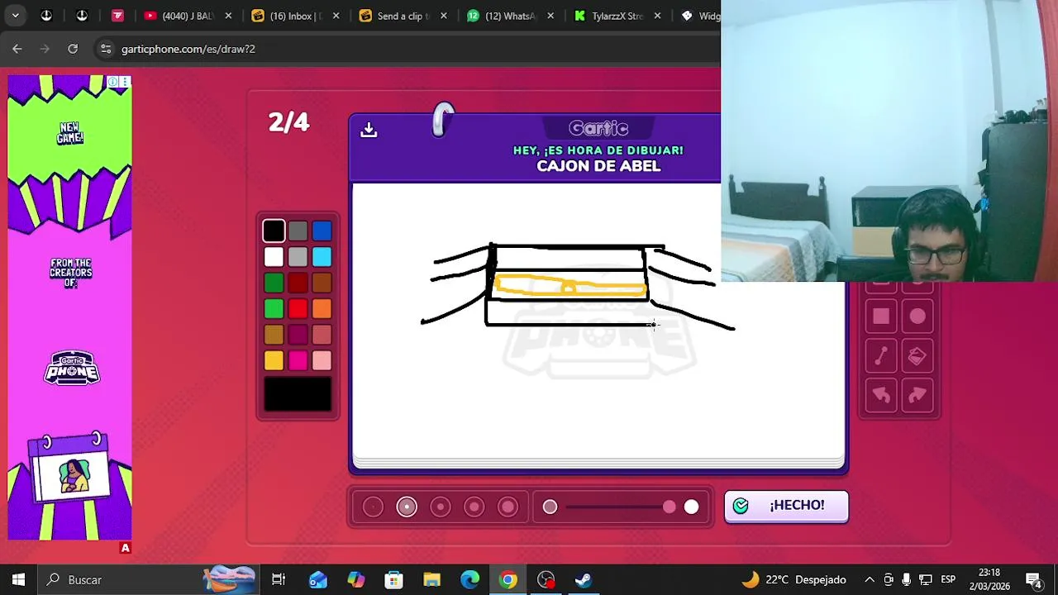Screen dimensions: 1058x595
Task: Pick the yellow color swatch
Action: [x=274, y=359]
